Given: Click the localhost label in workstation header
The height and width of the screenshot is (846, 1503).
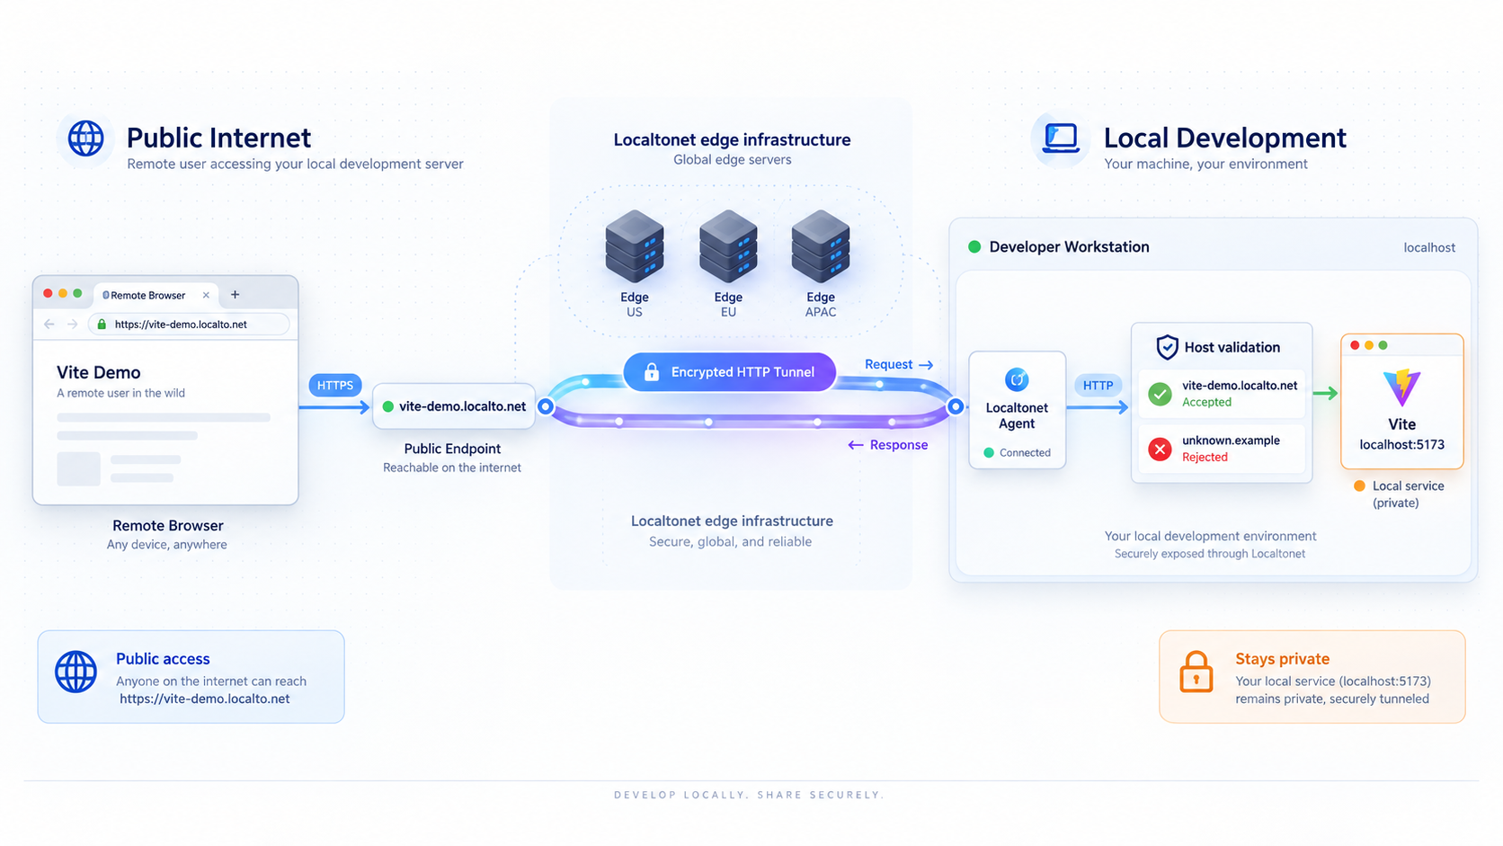Looking at the screenshot, I should [x=1429, y=247].
